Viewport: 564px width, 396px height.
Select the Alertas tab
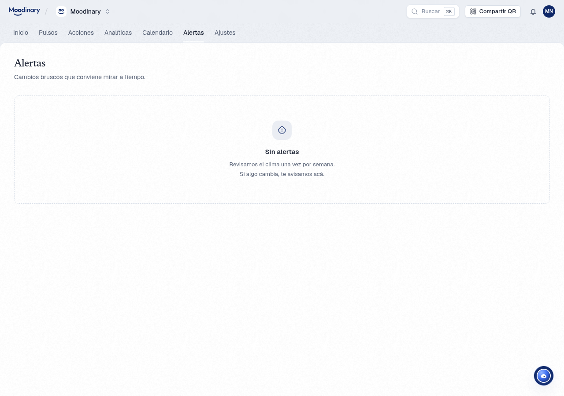click(x=193, y=33)
